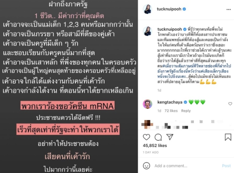Click tucknuipooh header profile avatar
Image resolution: width=234 pixels, height=173 pixels.
147,9
